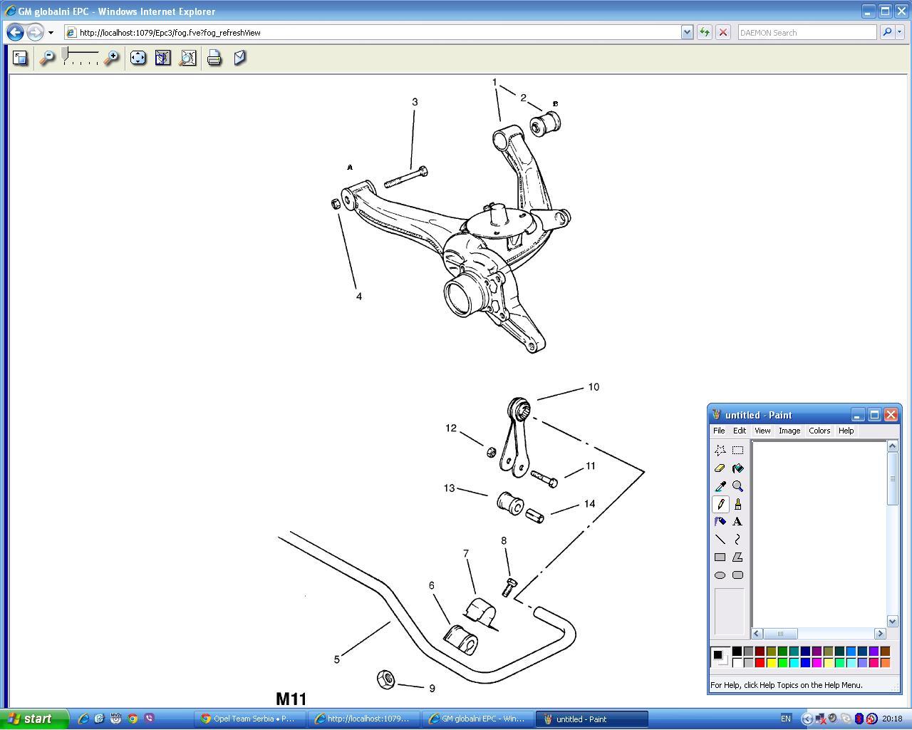Pick the Fill With Color bucket tool

[737, 468]
